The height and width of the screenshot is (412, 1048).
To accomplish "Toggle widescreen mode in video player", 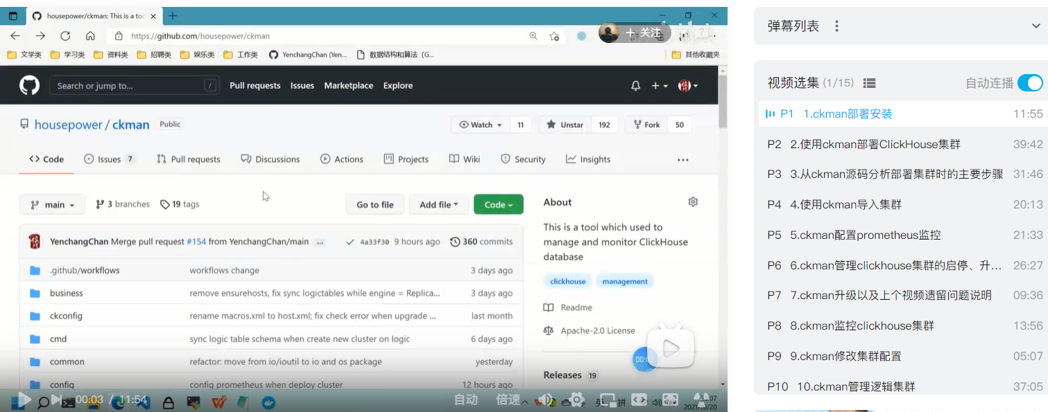I will pos(639,400).
